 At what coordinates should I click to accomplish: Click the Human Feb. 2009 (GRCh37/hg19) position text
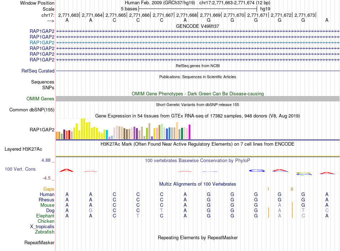pos(160,3)
